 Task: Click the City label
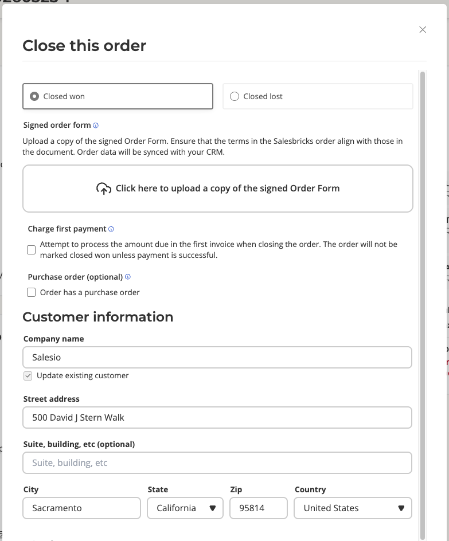[31, 489]
